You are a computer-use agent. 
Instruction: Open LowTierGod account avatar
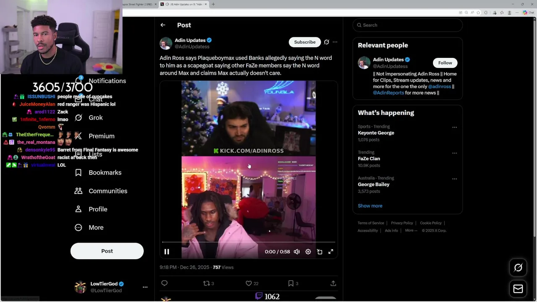coord(80,287)
